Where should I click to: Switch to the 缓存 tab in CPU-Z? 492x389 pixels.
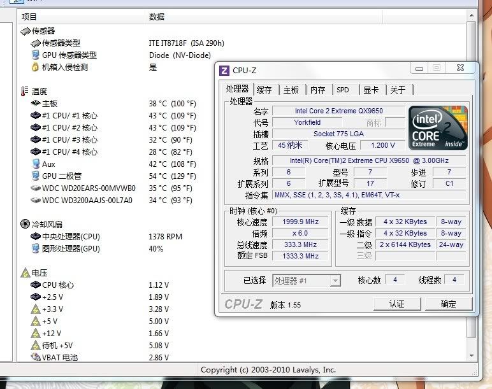(x=264, y=90)
